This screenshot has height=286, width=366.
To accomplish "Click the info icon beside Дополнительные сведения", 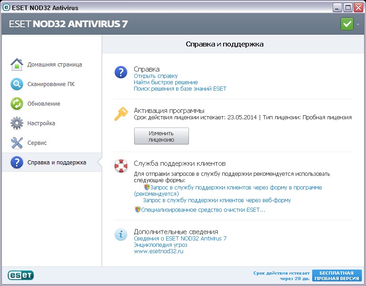I will 121,234.
